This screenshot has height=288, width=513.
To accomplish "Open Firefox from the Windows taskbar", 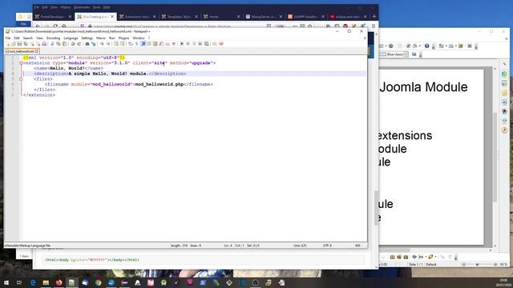I will coord(59,282).
